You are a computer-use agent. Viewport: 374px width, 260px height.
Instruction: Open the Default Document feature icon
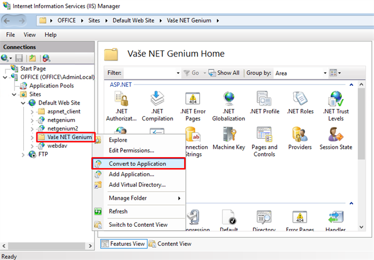(228, 217)
